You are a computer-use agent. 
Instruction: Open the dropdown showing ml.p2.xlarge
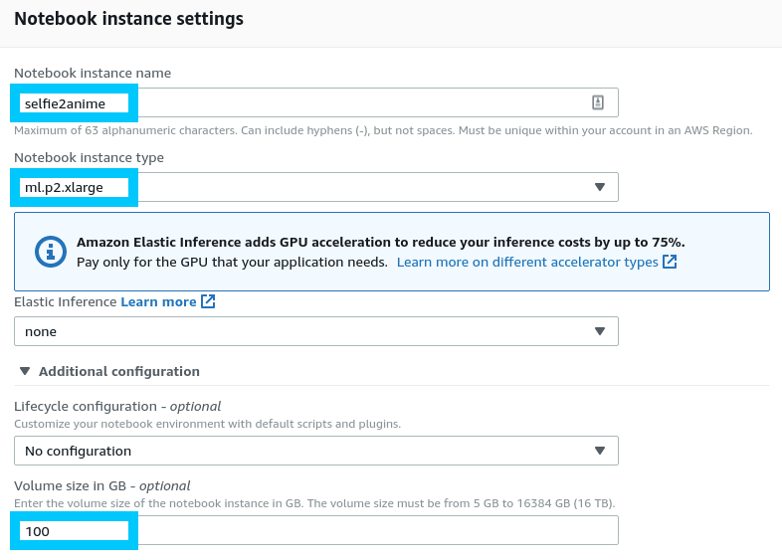[316, 187]
